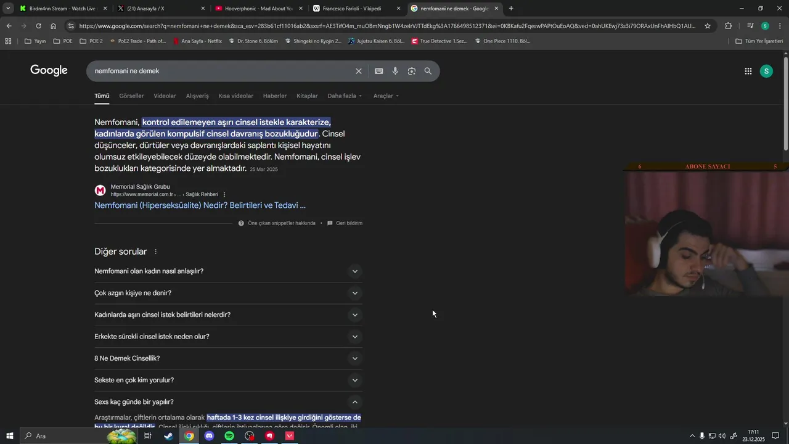Open the Chrome extensions menu

[x=729, y=26]
